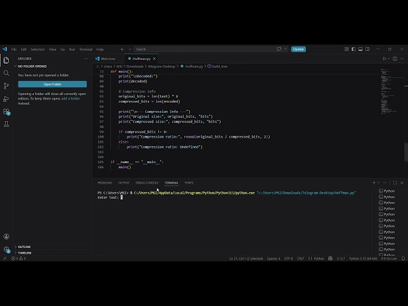Go back with the navigation arrow
Screen dimensions: 408x306
122,49
